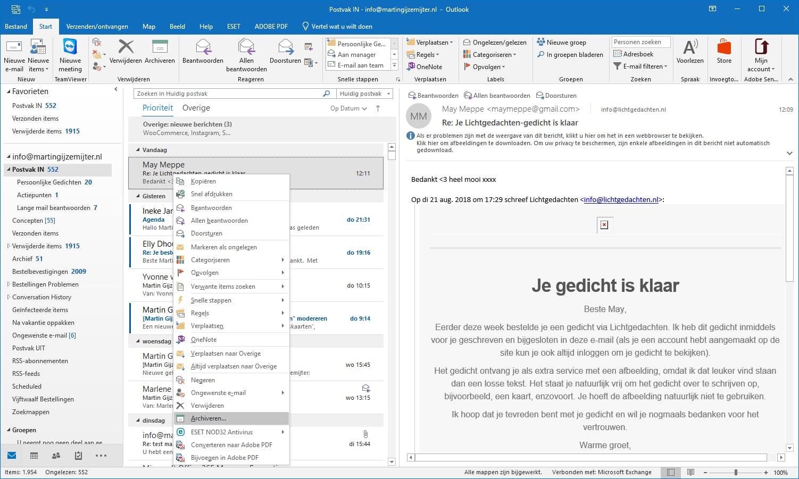Expand Verwijderde items in the folder tree
This screenshot has width=799, height=479.
(x=7, y=246)
